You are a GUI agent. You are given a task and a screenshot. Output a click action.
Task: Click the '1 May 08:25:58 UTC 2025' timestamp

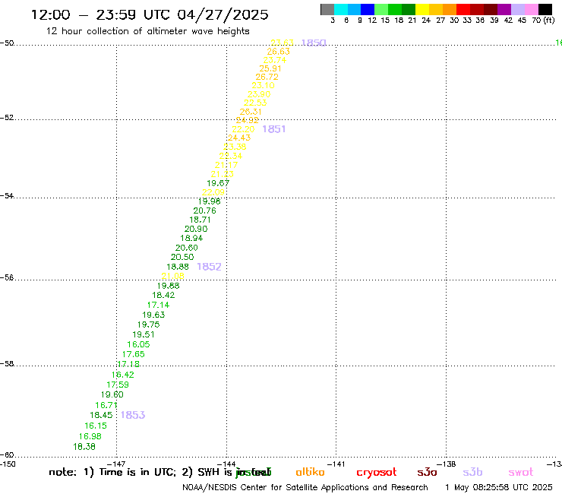point(498,488)
